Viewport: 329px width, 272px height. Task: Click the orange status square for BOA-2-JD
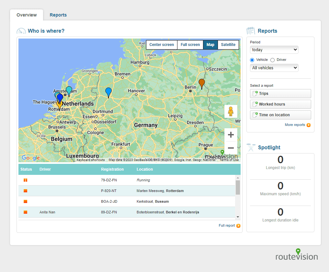pyautogui.click(x=25, y=201)
